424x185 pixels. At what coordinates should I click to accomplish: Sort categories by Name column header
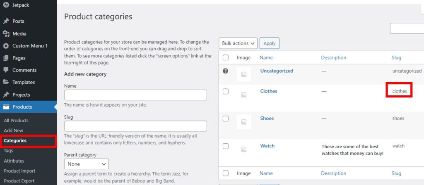click(x=266, y=57)
